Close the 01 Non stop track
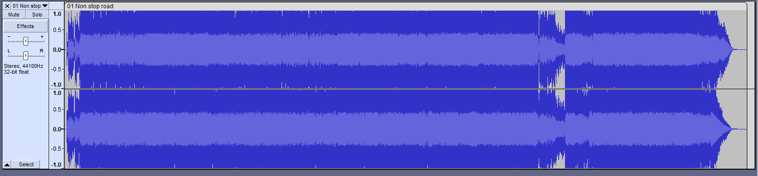Image resolution: width=758 pixels, height=176 pixels. click(x=7, y=6)
